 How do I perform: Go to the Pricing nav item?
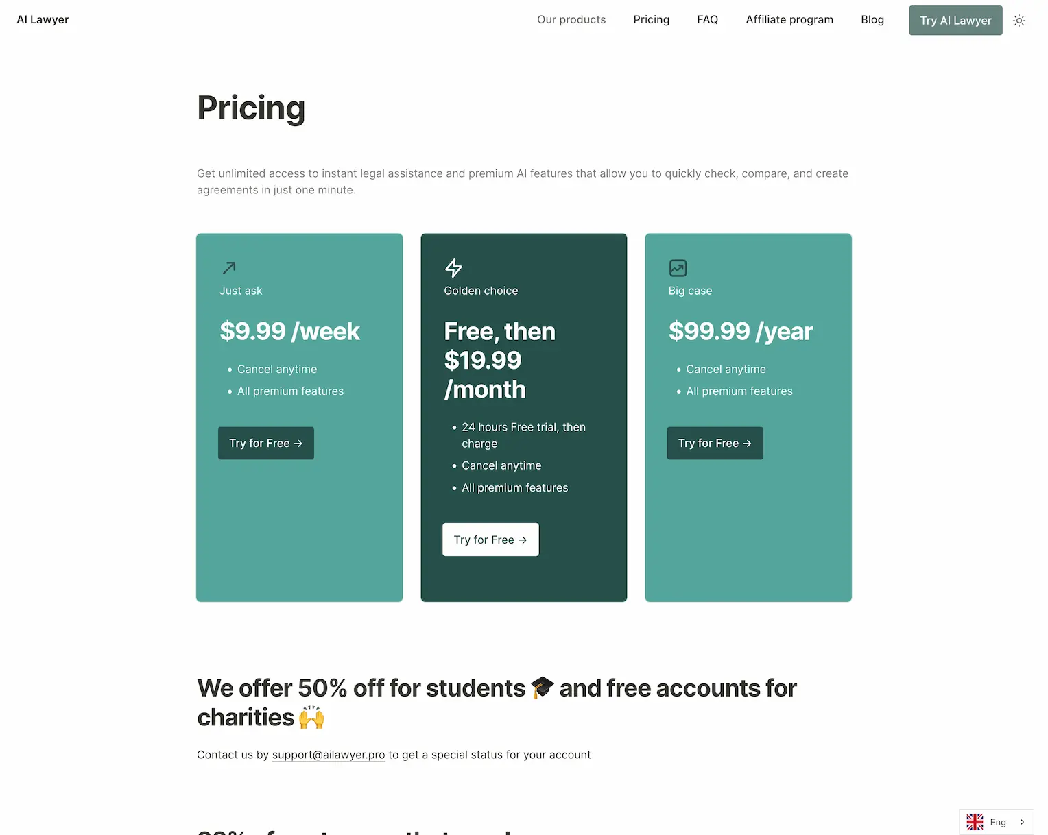point(651,20)
